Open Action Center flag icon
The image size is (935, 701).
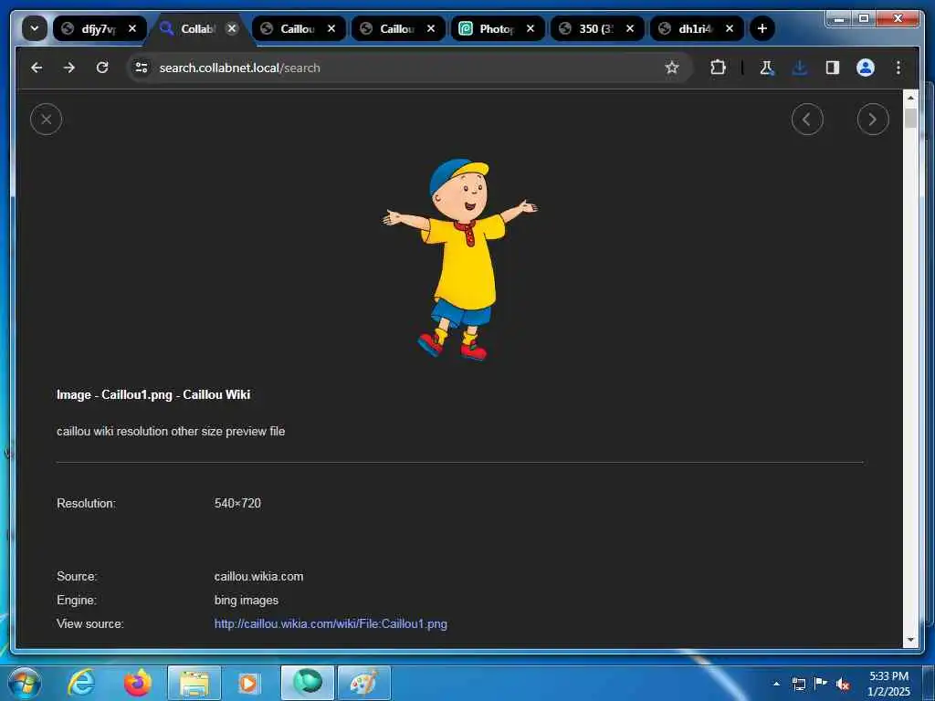[x=821, y=684]
